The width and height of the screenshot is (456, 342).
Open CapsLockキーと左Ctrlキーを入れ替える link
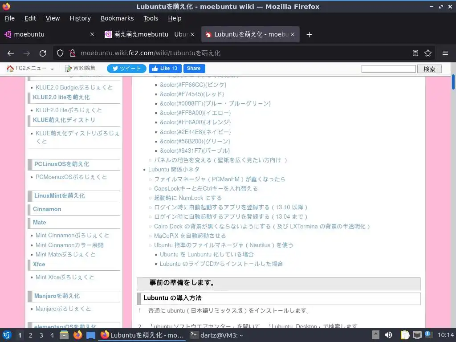pos(206,188)
